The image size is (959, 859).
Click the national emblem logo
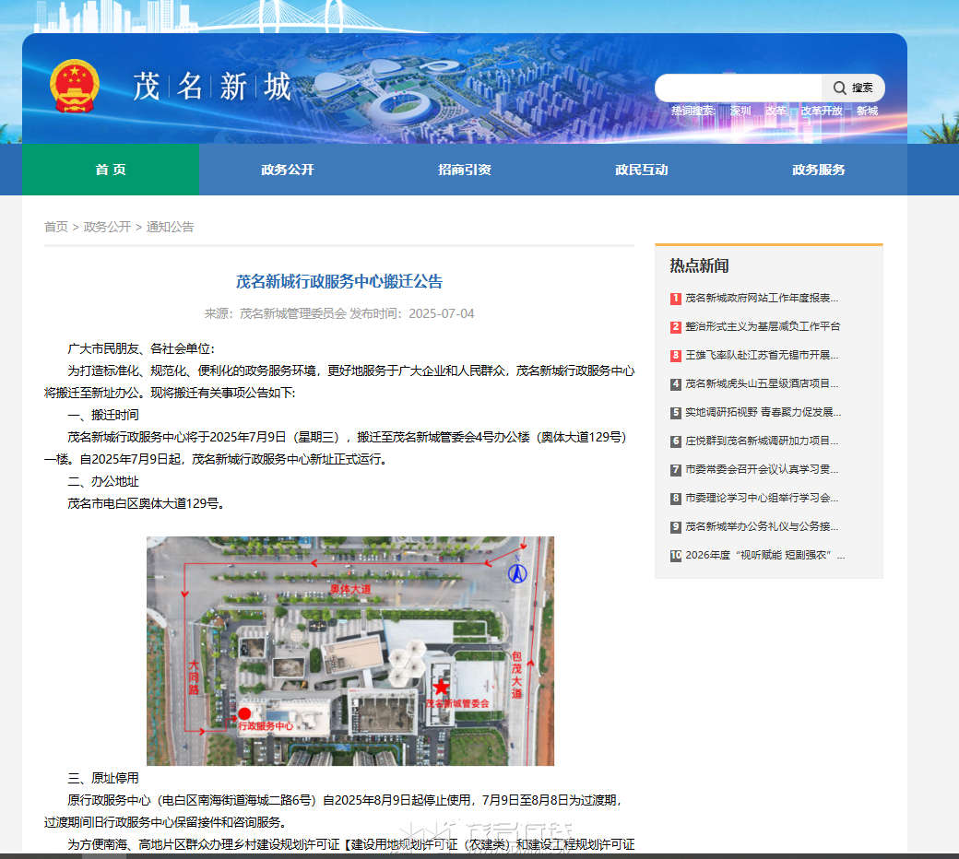point(75,87)
